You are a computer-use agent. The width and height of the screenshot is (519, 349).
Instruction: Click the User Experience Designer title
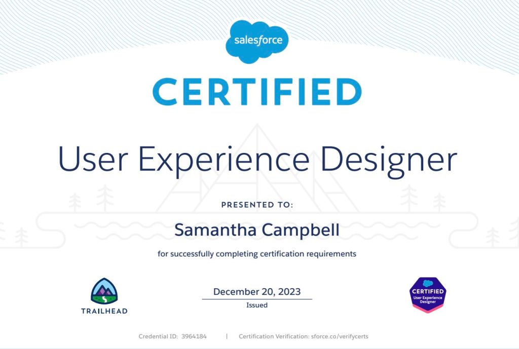click(257, 159)
